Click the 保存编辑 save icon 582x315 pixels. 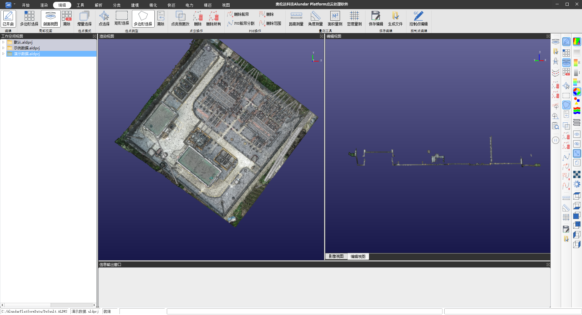[376, 19]
